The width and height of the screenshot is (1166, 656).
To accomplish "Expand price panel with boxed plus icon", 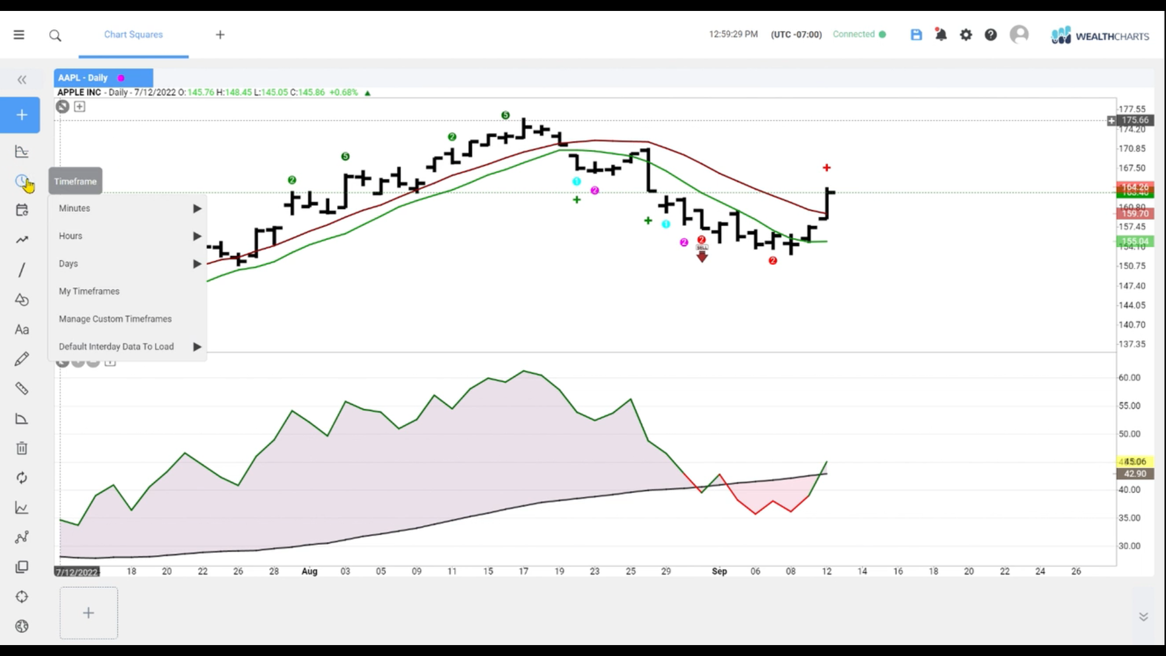I will pyautogui.click(x=80, y=106).
